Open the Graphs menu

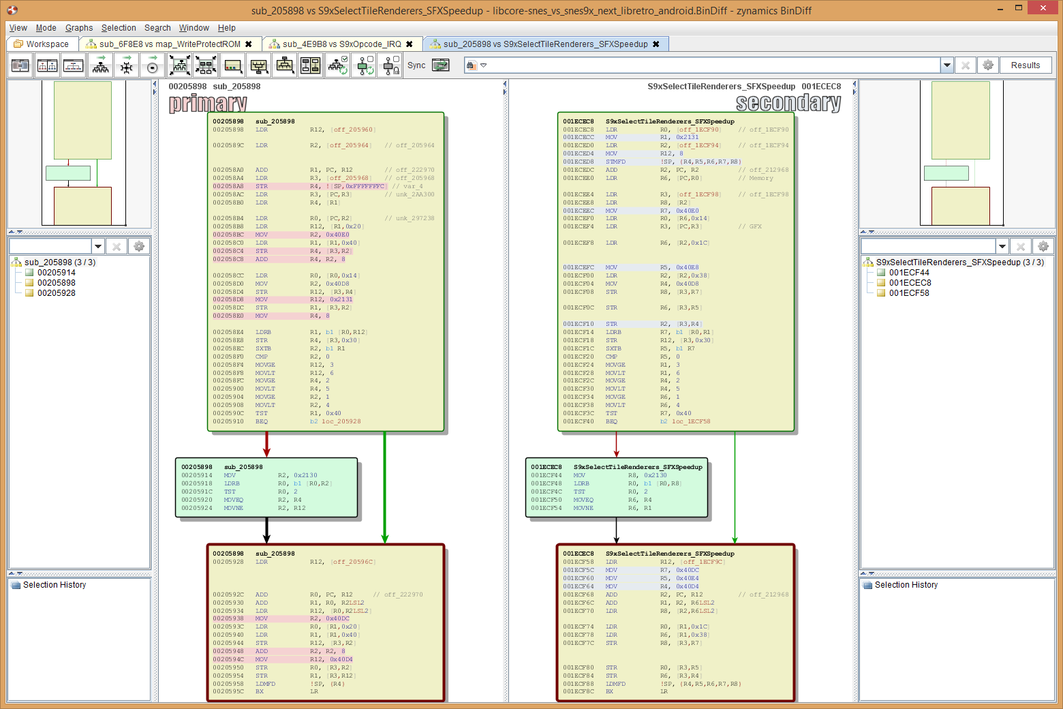(x=79, y=28)
